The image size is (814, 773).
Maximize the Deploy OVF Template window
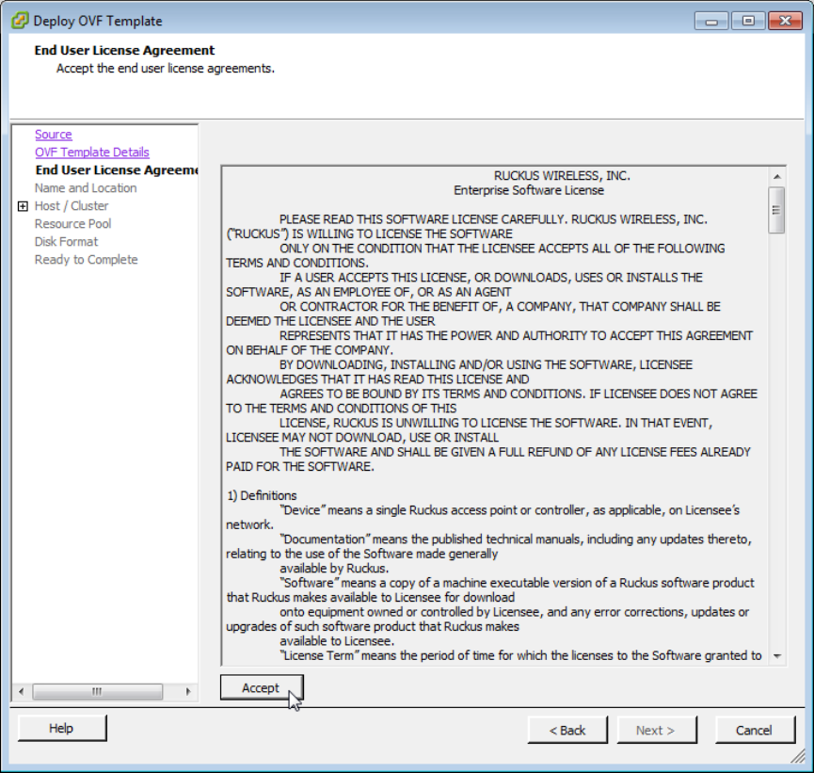(x=748, y=21)
